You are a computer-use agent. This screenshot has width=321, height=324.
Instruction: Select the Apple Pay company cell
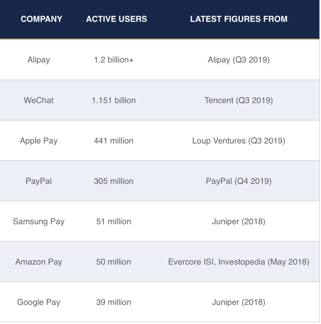(39, 141)
